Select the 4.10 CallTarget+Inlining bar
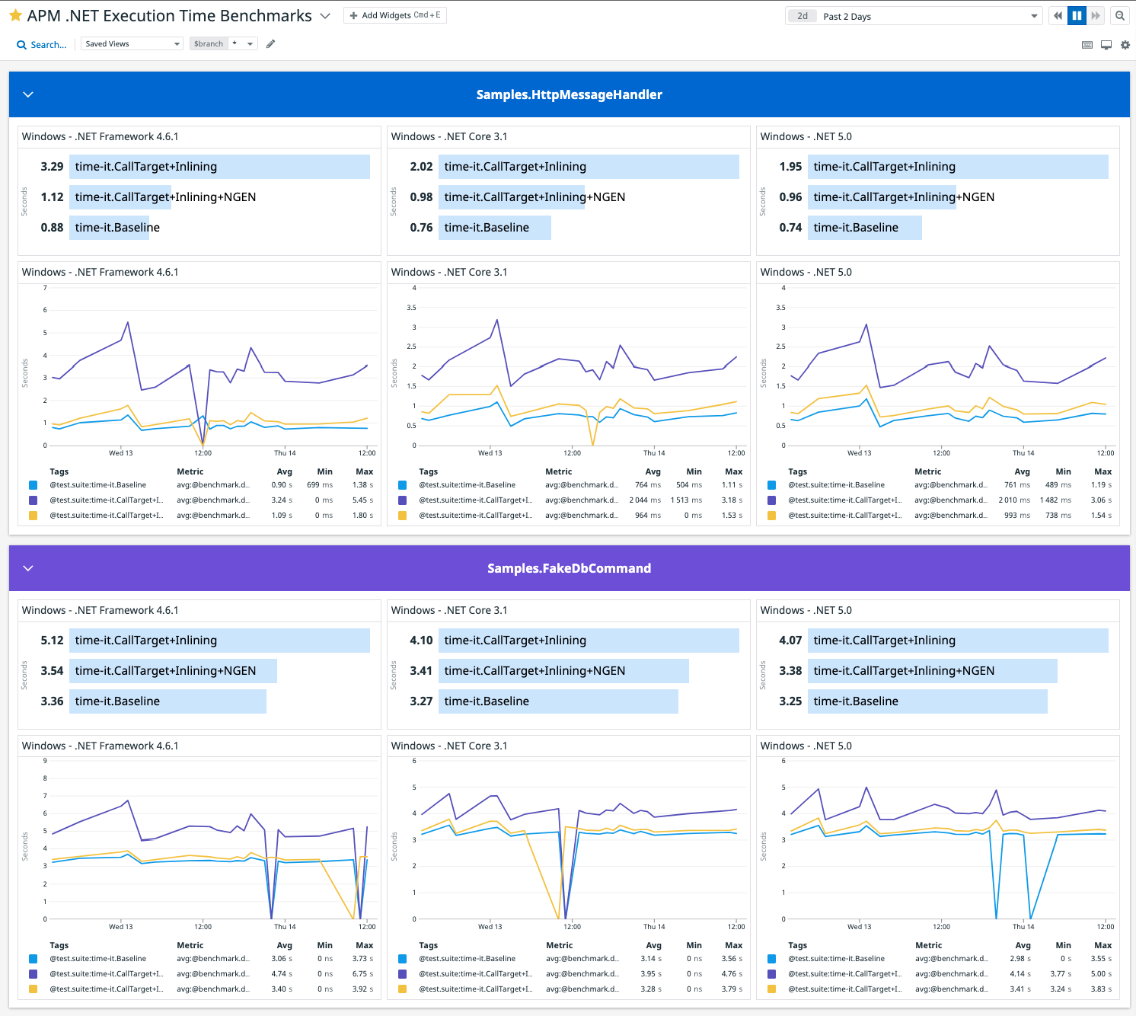The image size is (1136, 1016). coord(589,641)
